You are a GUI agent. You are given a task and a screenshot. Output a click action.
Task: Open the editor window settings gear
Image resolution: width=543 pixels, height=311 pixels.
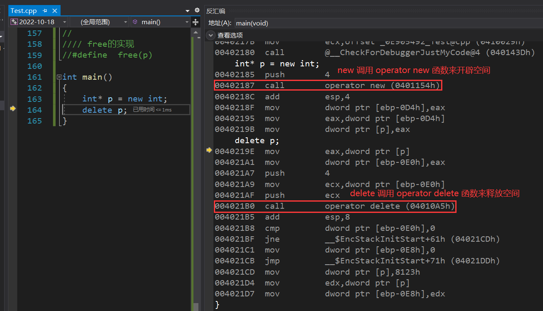point(197,10)
